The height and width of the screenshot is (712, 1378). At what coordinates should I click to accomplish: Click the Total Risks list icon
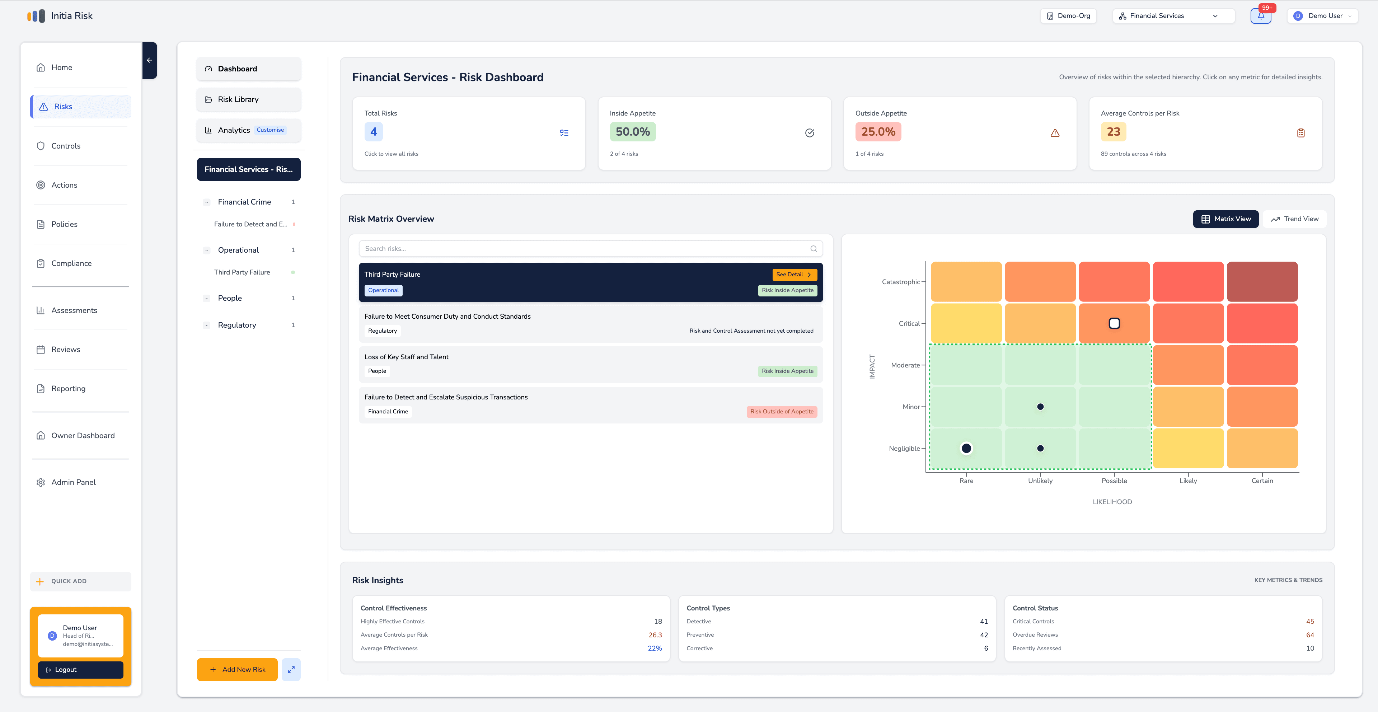click(x=564, y=133)
